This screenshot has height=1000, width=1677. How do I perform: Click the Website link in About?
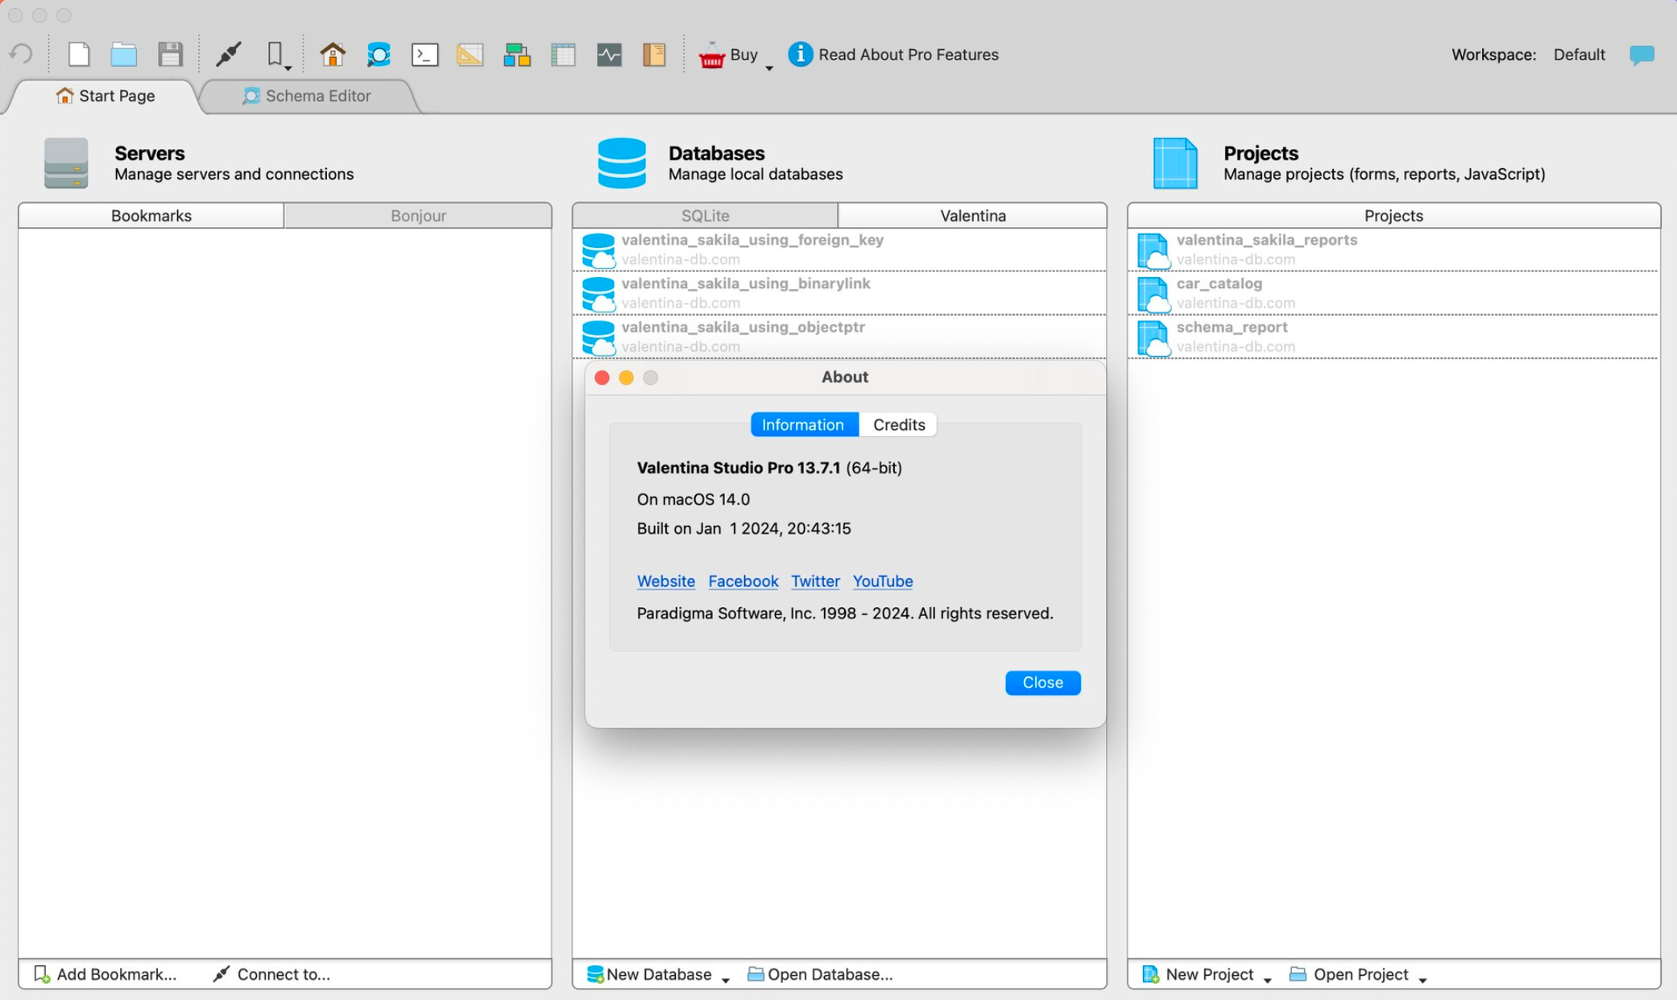tap(666, 580)
